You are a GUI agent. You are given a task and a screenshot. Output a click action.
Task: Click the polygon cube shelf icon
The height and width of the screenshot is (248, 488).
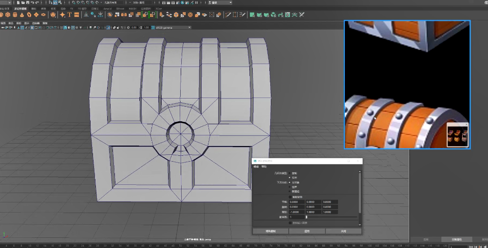pyautogui.click(x=9, y=15)
